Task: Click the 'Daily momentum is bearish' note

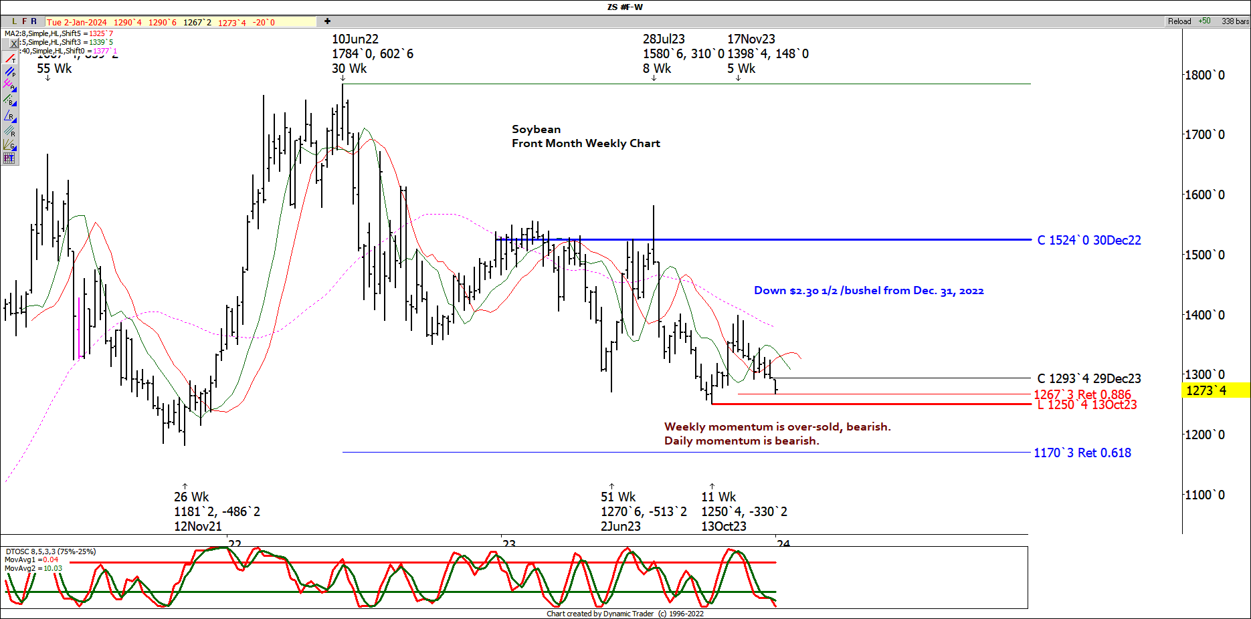Action: [741, 441]
